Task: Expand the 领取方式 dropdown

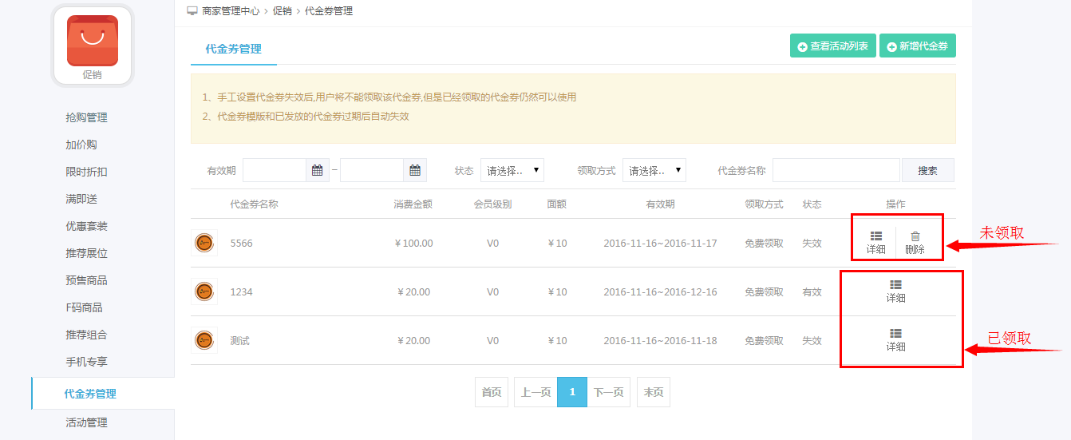Action: click(x=654, y=170)
